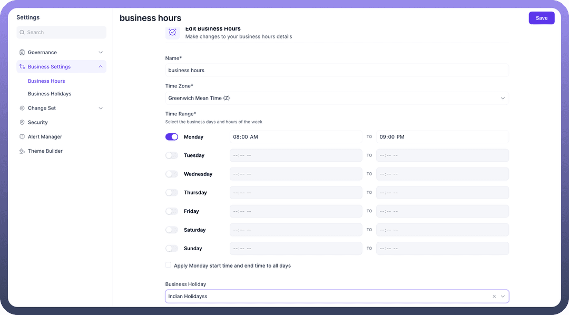Screen dimensions: 569x315
Task: Open Business Holidays in the sidebar
Action: [50, 94]
